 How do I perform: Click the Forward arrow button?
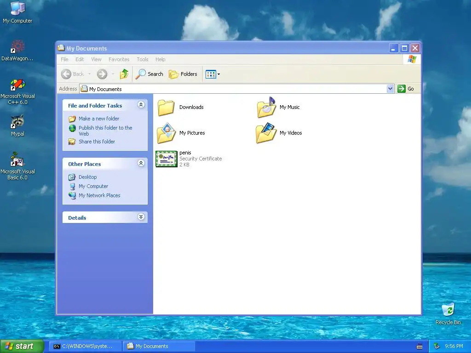click(x=102, y=74)
